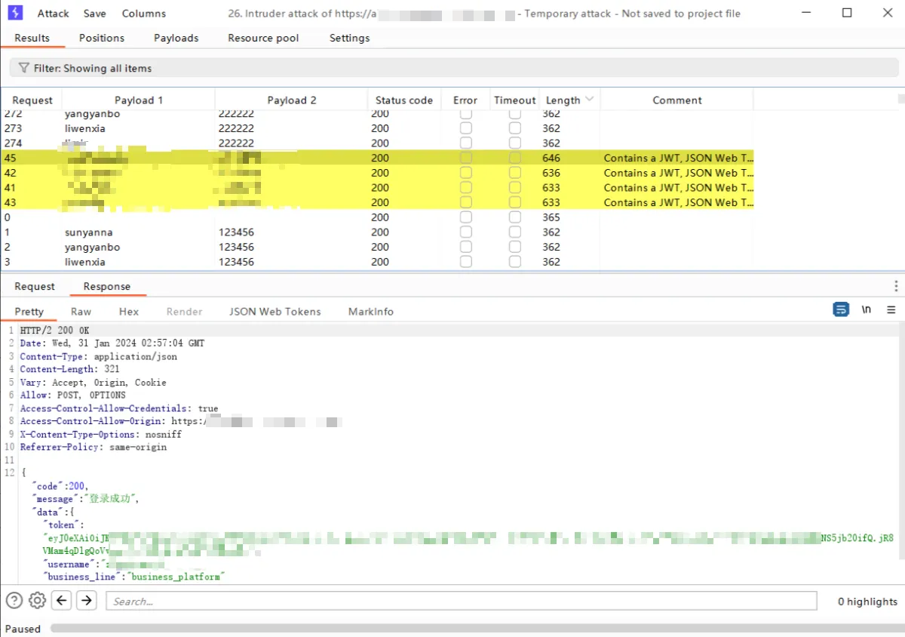Open search settings gear icon
The width and height of the screenshot is (905, 637).
(37, 601)
